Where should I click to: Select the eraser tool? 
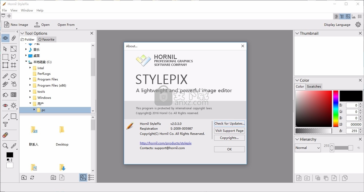pyautogui.click(x=14, y=76)
